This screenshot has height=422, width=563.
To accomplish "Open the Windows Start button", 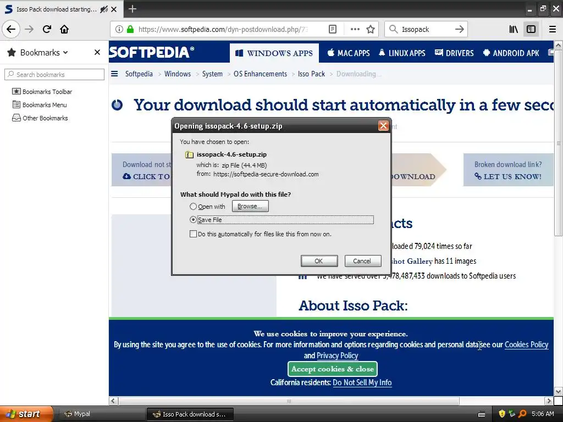I will pyautogui.click(x=26, y=414).
